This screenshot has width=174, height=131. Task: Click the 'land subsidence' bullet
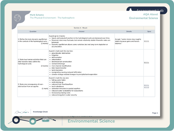(x=58, y=86)
